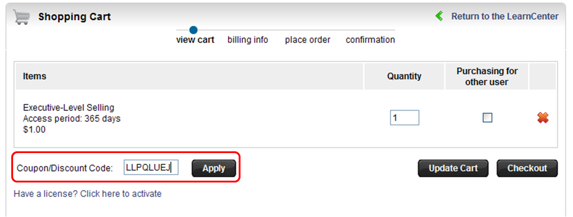Image resolution: width=573 pixels, height=217 pixels.
Task: Select the view cart step
Action: [195, 40]
